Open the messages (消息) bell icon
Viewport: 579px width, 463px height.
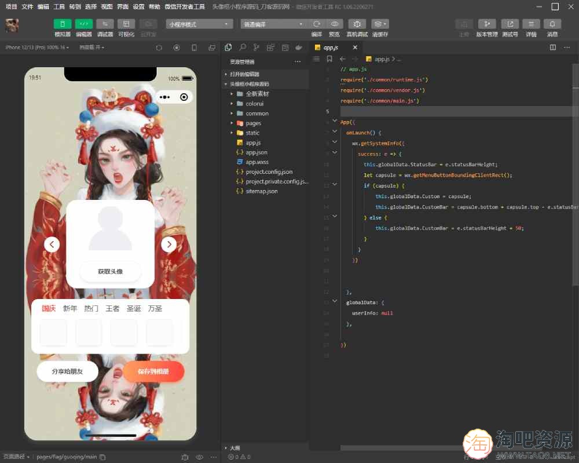tap(552, 24)
